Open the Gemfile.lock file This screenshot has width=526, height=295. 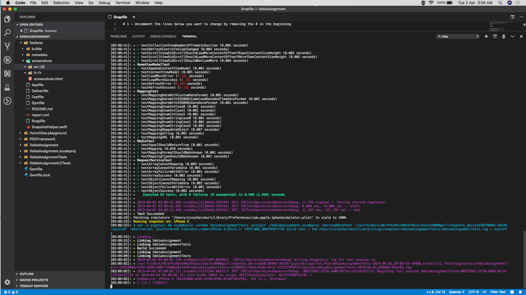[x=59, y=175]
